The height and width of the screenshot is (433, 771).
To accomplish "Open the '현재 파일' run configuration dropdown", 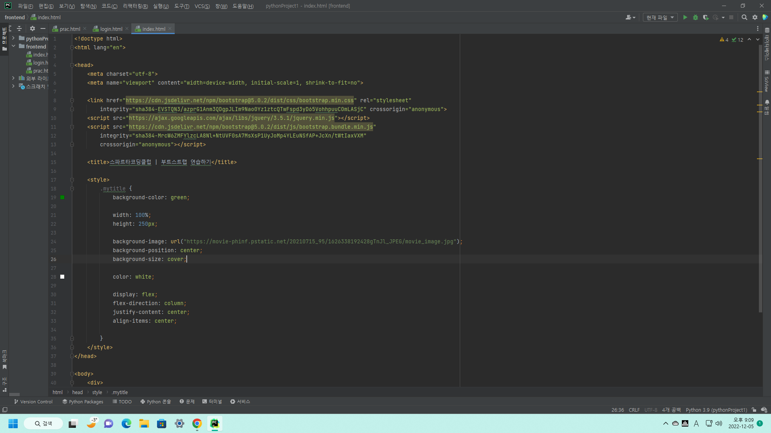I will 660,18.
